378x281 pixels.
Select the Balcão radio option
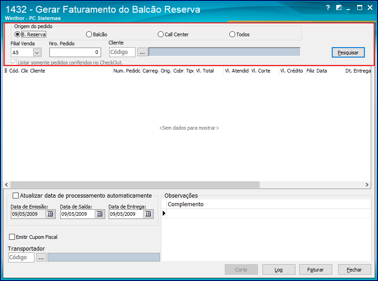pyautogui.click(x=89, y=34)
